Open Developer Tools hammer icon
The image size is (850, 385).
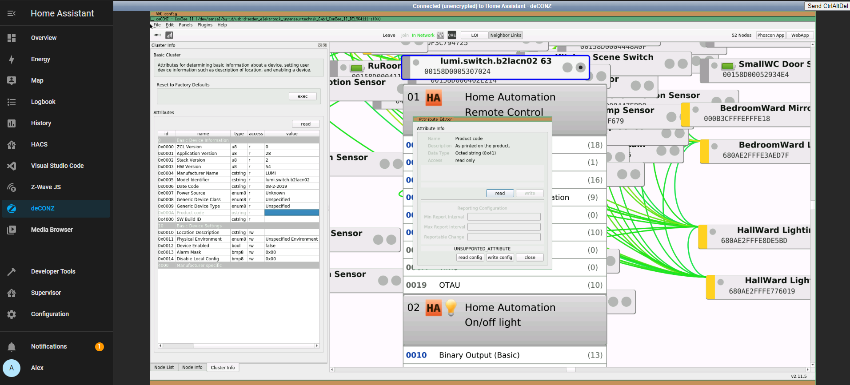pyautogui.click(x=12, y=272)
